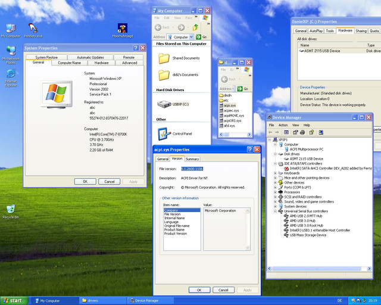The width and height of the screenshot is (381, 305).
Task: Expand SCSI and RAID controllers node
Action: 275,197
